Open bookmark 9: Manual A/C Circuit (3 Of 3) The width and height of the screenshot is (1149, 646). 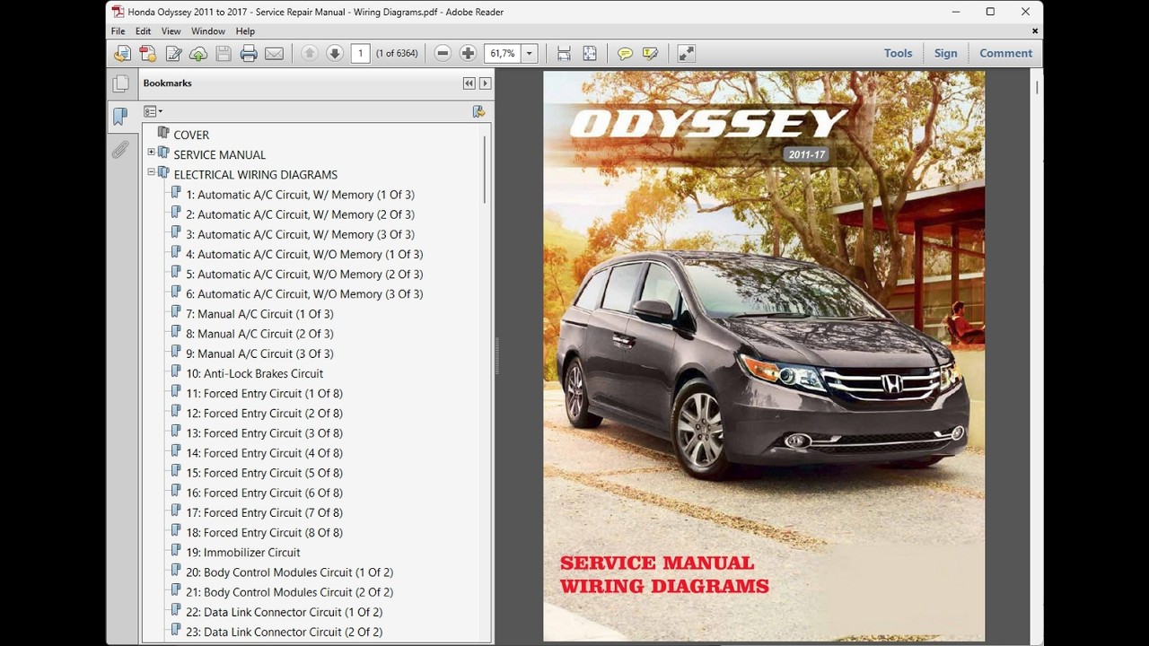tap(259, 354)
